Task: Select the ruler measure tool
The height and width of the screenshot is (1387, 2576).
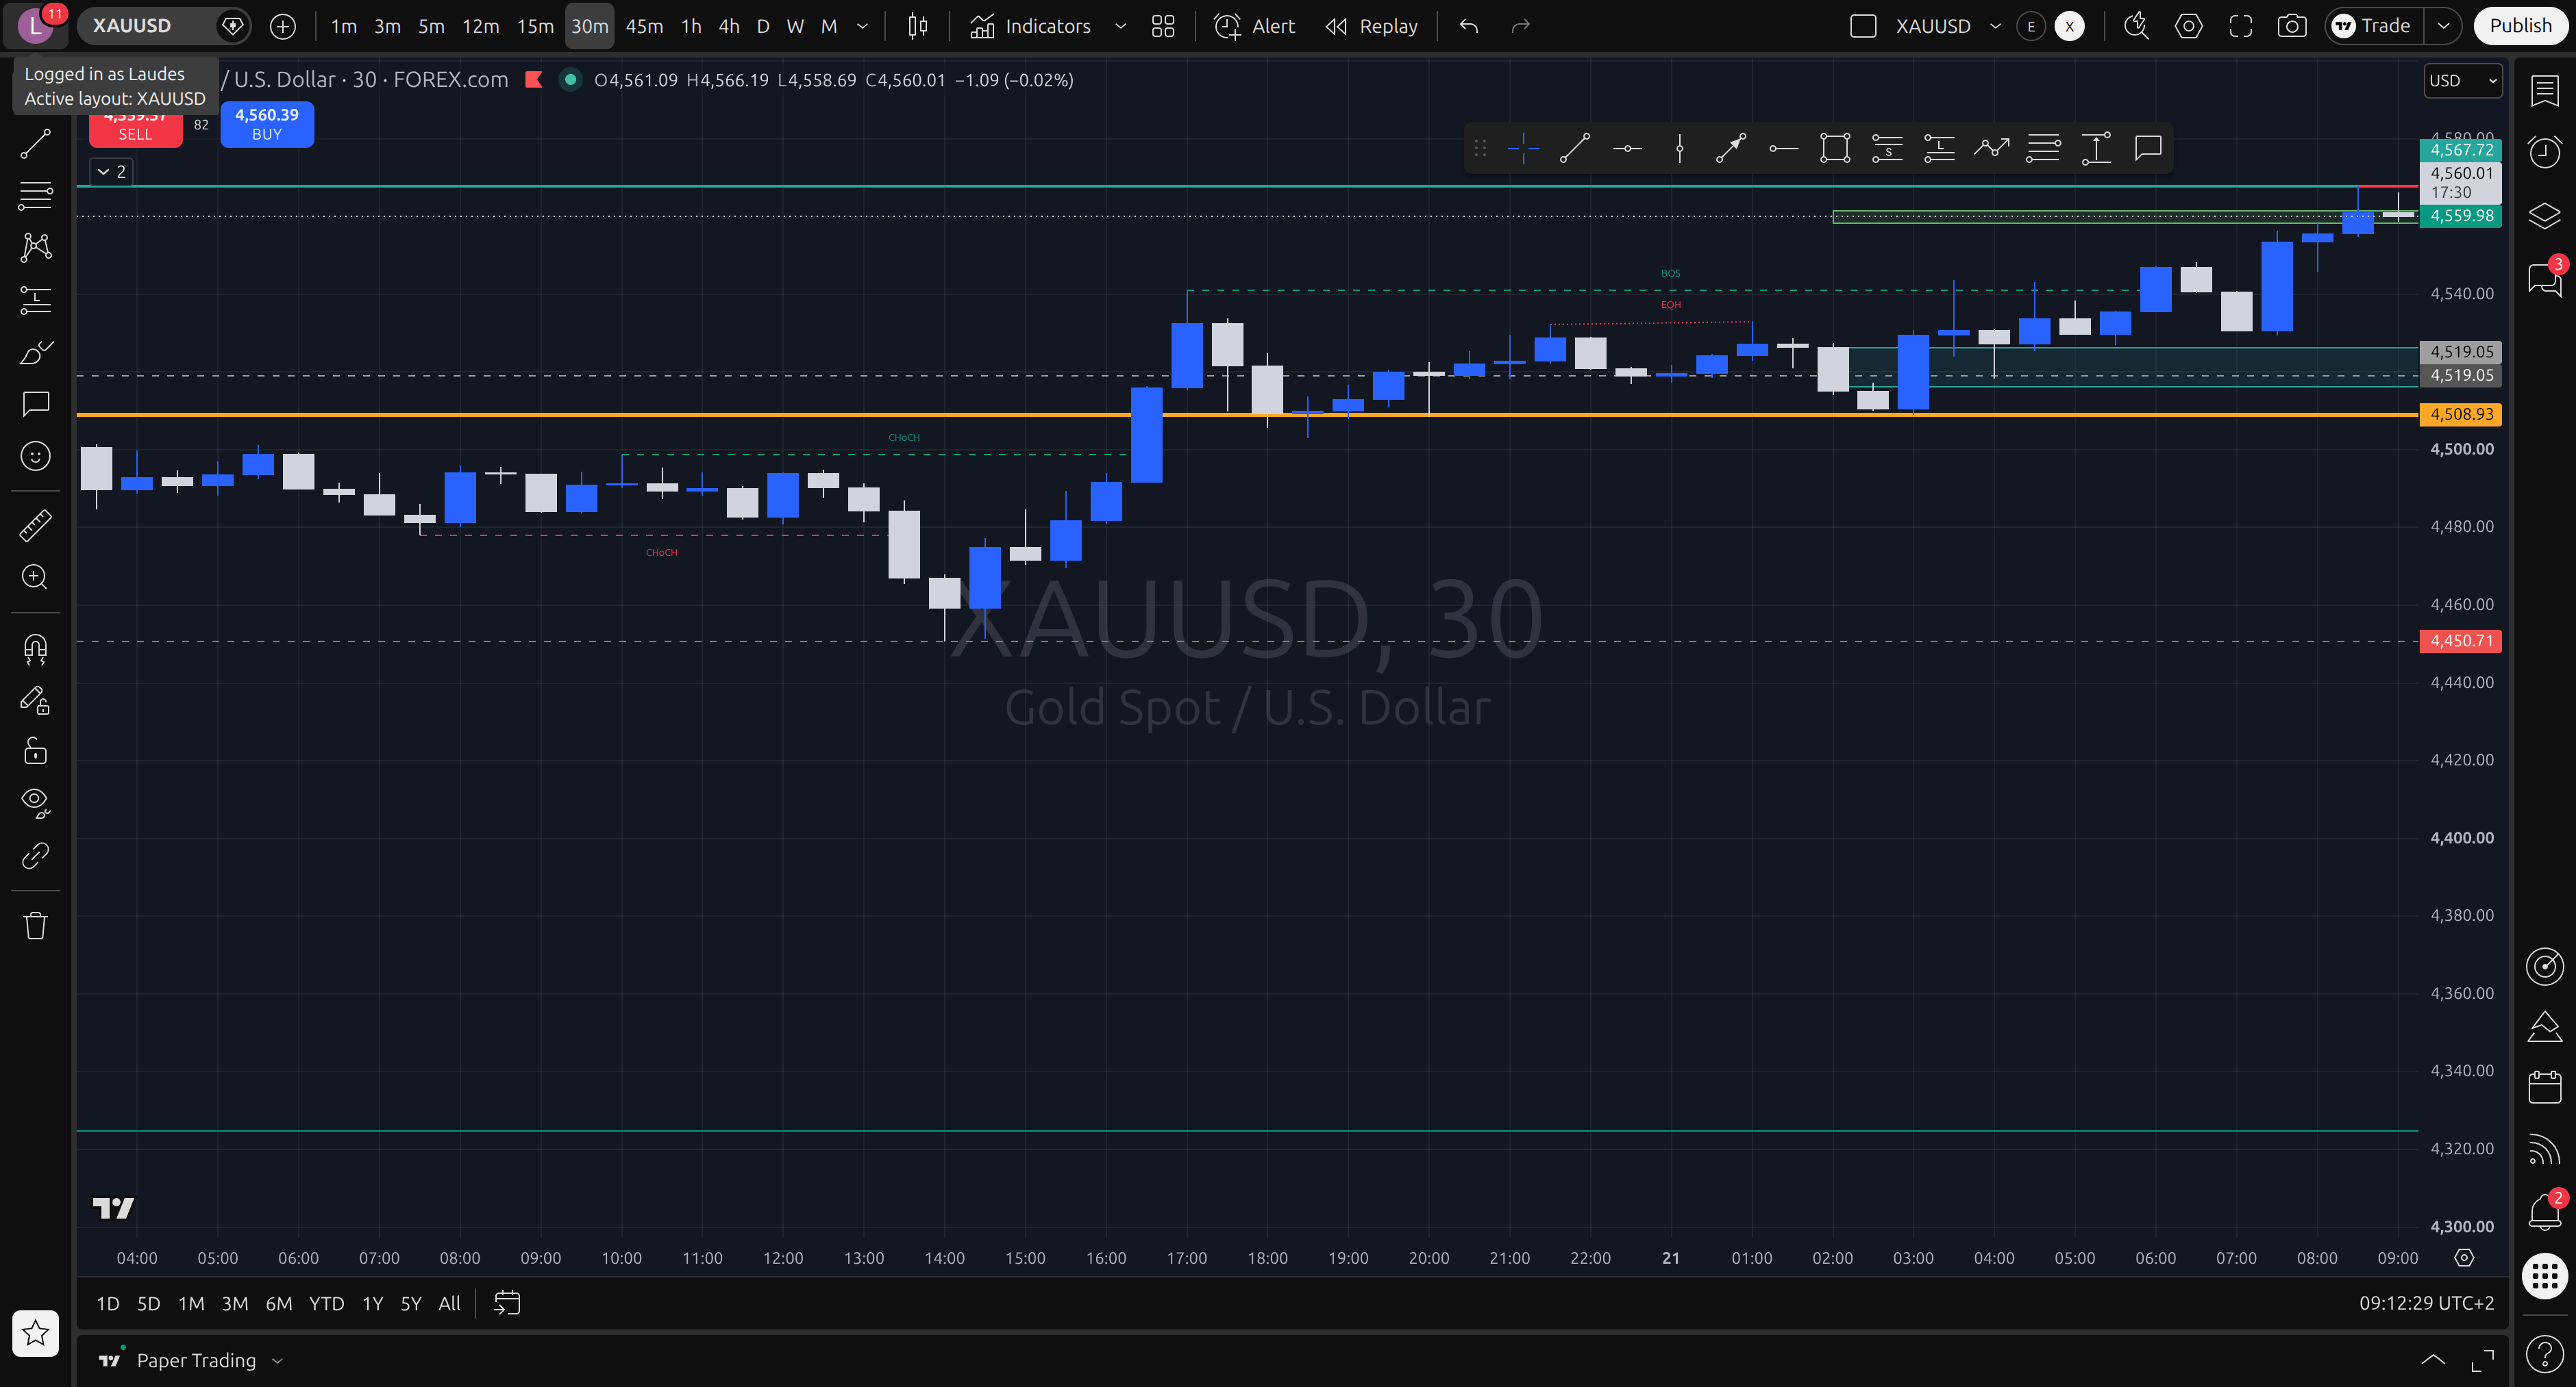Action: (x=36, y=526)
